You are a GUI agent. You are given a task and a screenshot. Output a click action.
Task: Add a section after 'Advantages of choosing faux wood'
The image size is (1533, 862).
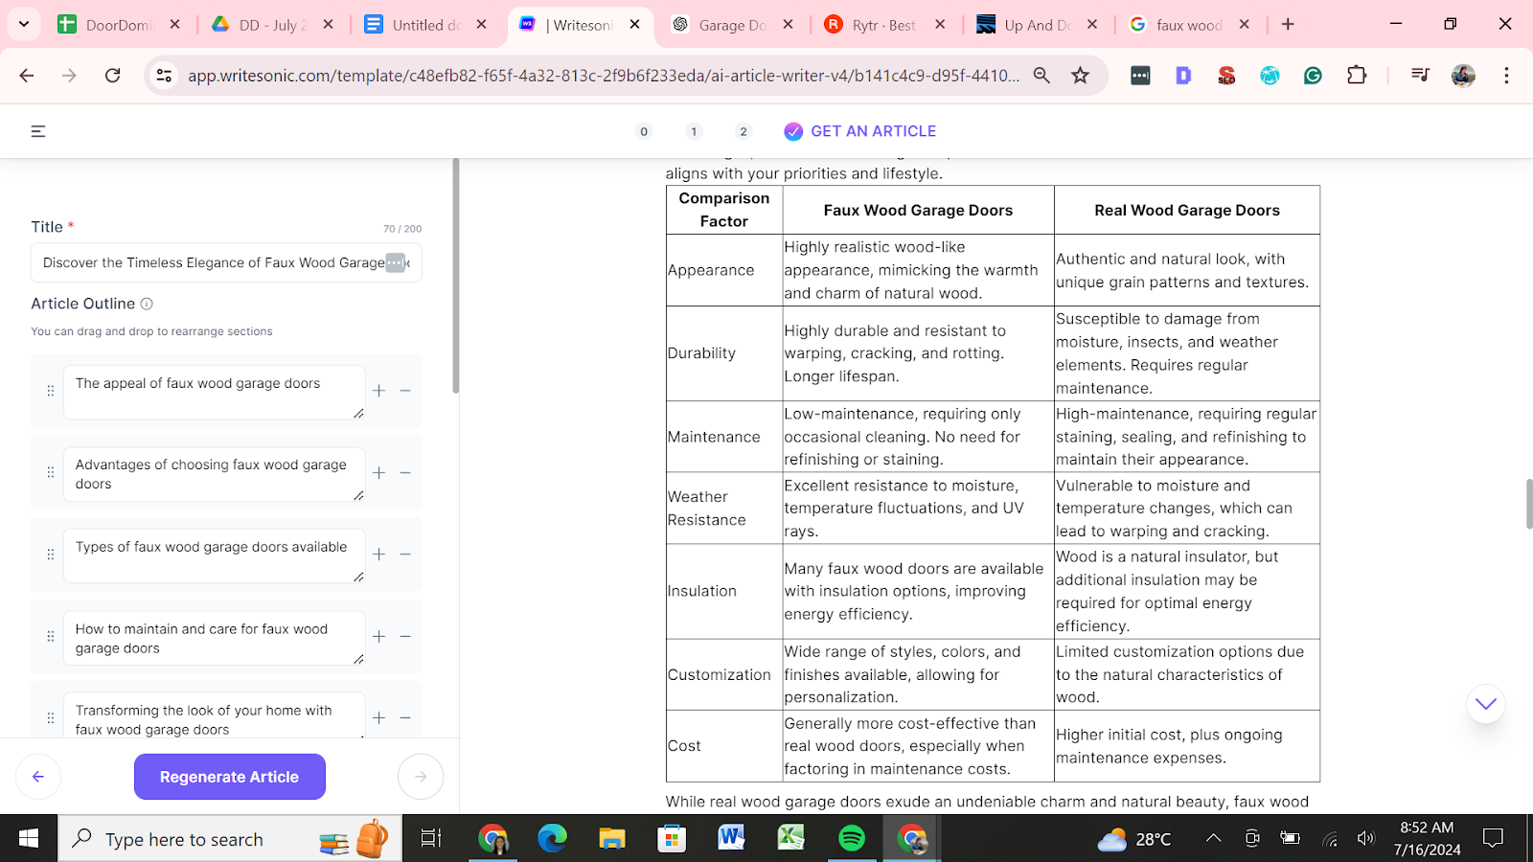(x=379, y=473)
